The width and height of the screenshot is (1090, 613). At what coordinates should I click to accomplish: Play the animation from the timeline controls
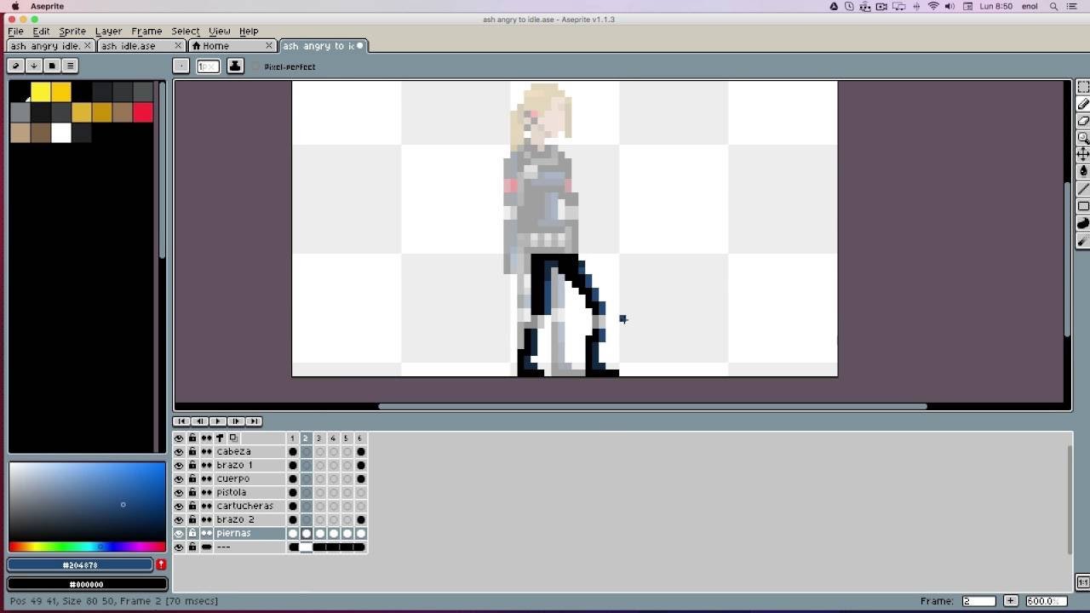[x=218, y=421]
